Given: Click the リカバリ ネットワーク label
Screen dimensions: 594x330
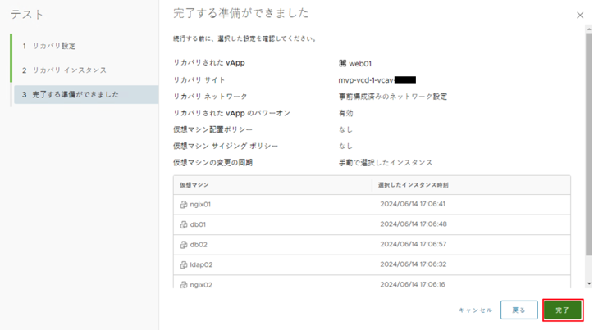Looking at the screenshot, I should point(210,97).
